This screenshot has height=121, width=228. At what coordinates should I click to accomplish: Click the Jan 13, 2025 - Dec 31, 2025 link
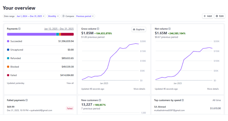click(59, 29)
